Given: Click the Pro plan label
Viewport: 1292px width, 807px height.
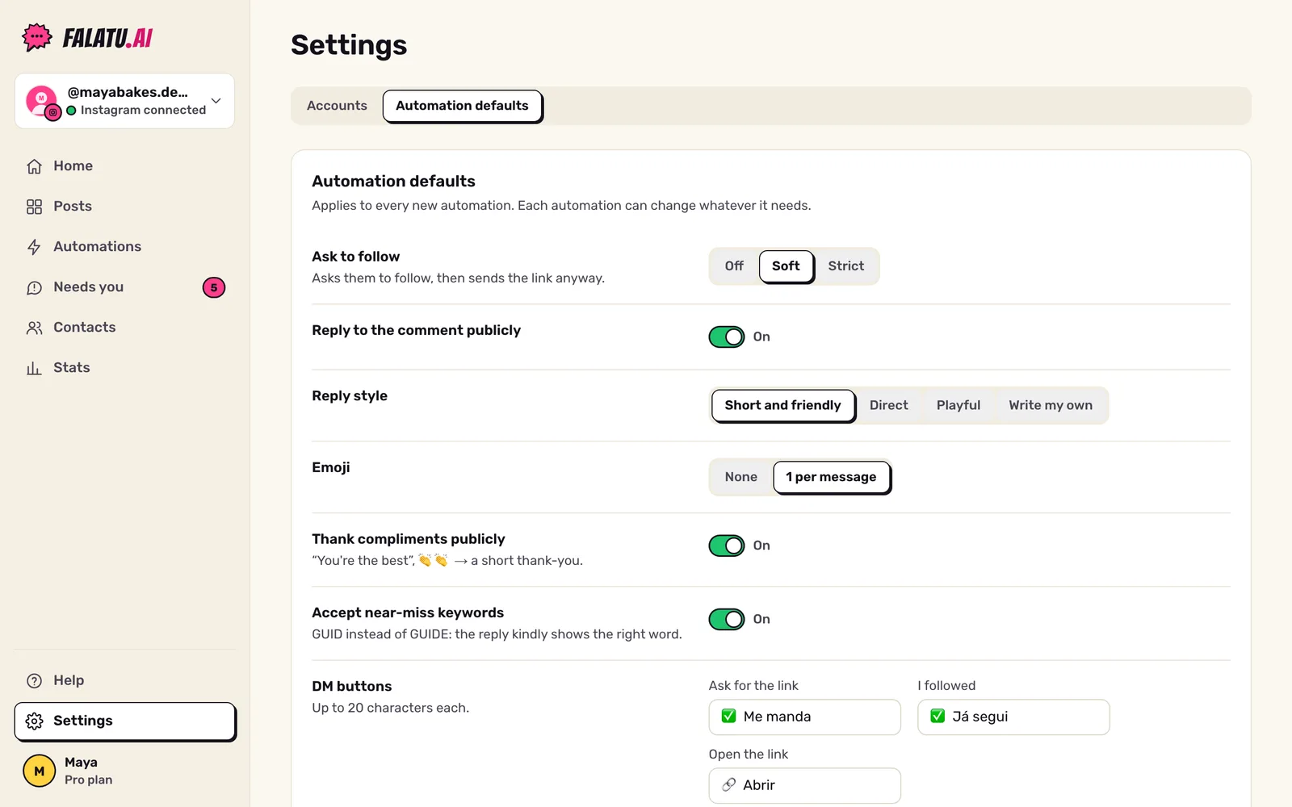Looking at the screenshot, I should click(x=89, y=780).
